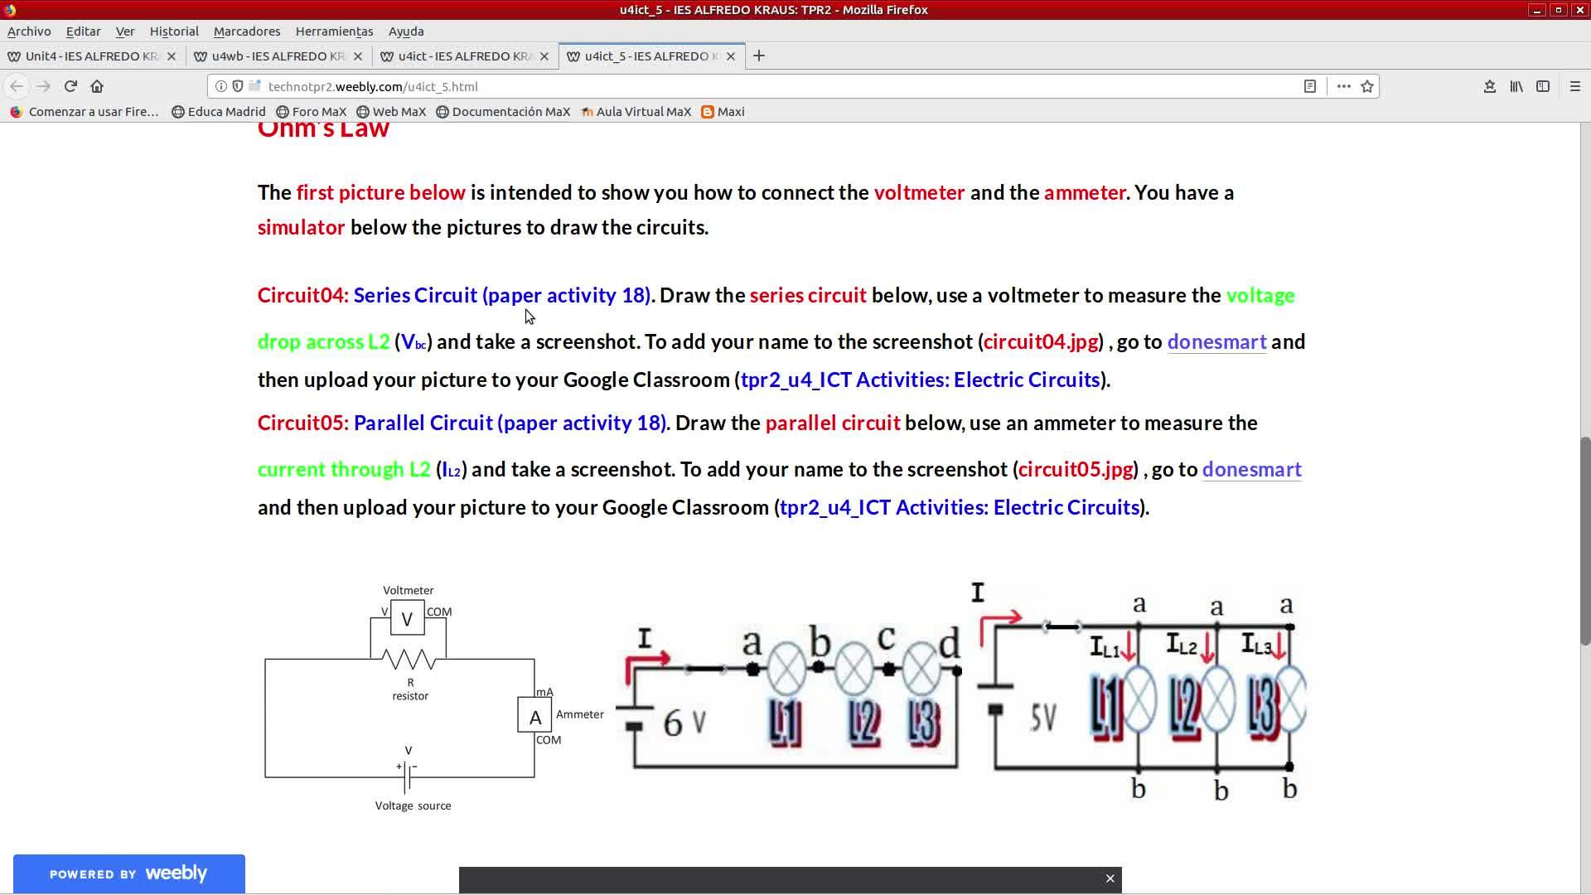Click the Powered by Weebly banner
Image resolution: width=1591 pixels, height=895 pixels.
point(128,873)
